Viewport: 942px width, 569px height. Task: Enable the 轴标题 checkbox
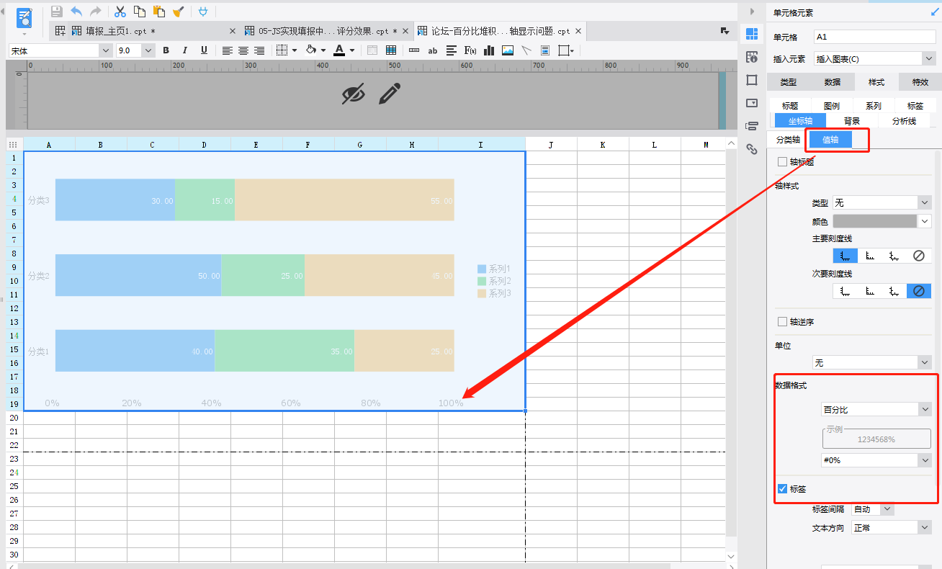pyautogui.click(x=782, y=162)
